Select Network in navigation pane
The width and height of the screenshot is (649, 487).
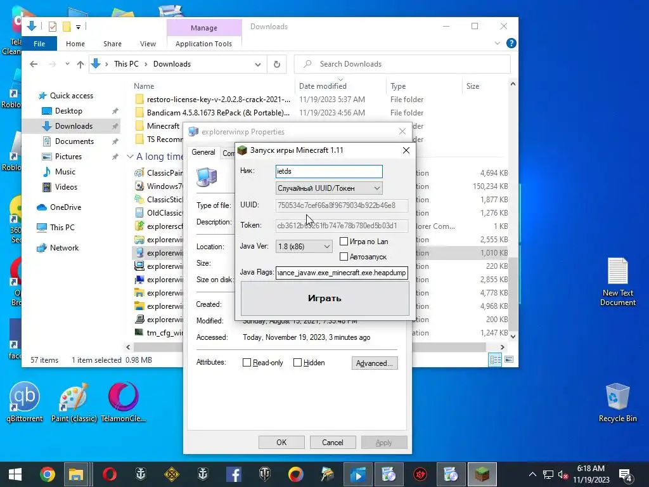[x=64, y=248]
